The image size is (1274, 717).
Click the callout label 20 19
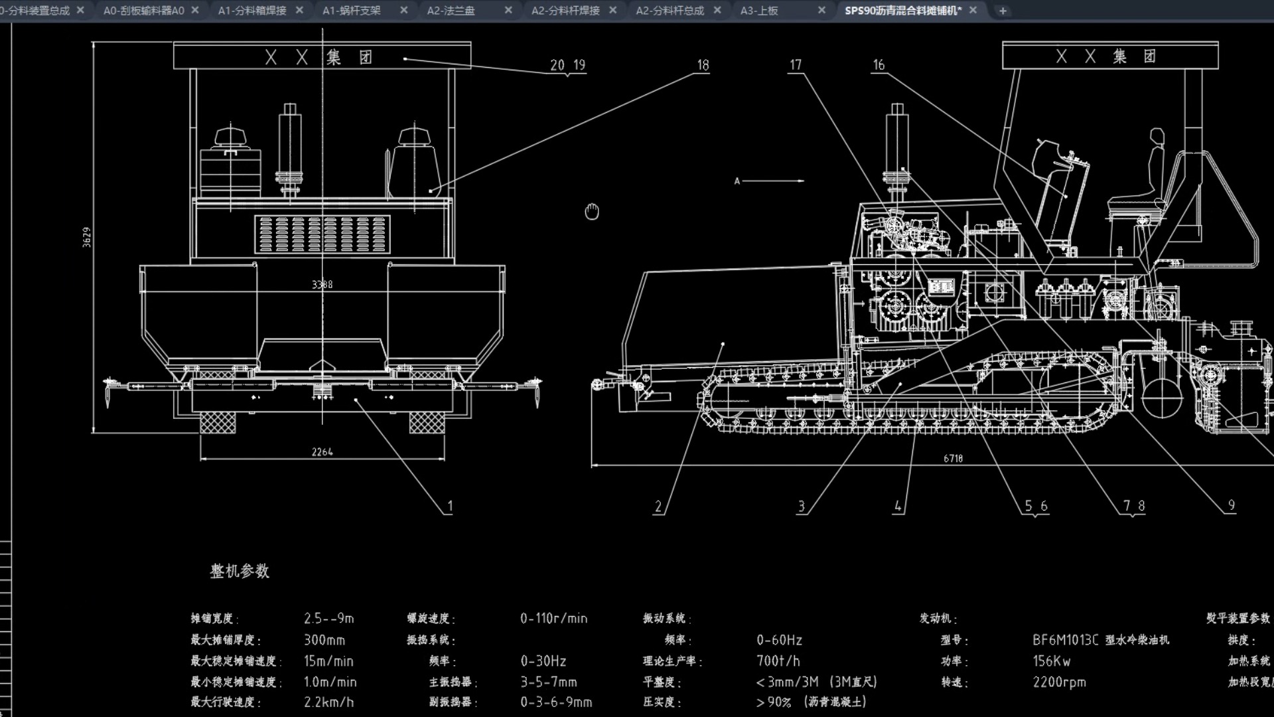[x=568, y=65]
